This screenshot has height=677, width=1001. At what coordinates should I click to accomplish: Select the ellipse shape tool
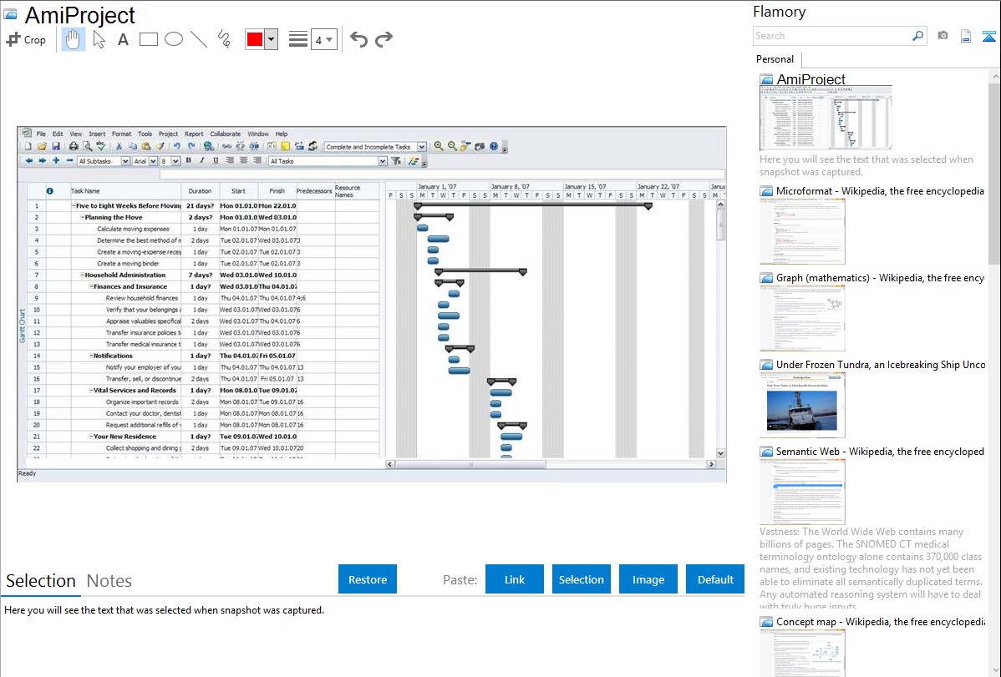pos(174,39)
